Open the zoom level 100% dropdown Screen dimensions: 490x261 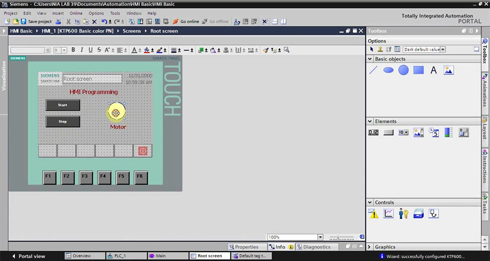pyautogui.click(x=320, y=237)
